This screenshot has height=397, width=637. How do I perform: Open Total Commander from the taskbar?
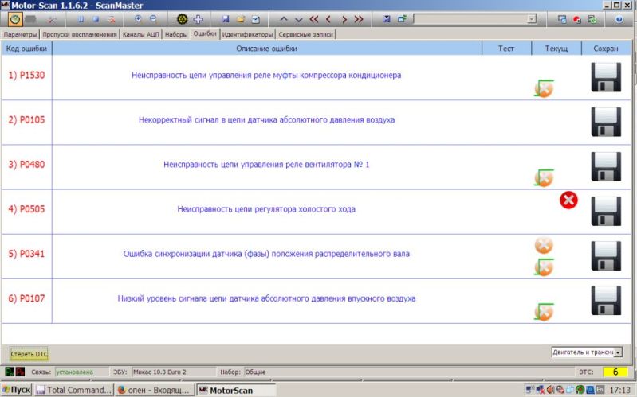point(74,390)
